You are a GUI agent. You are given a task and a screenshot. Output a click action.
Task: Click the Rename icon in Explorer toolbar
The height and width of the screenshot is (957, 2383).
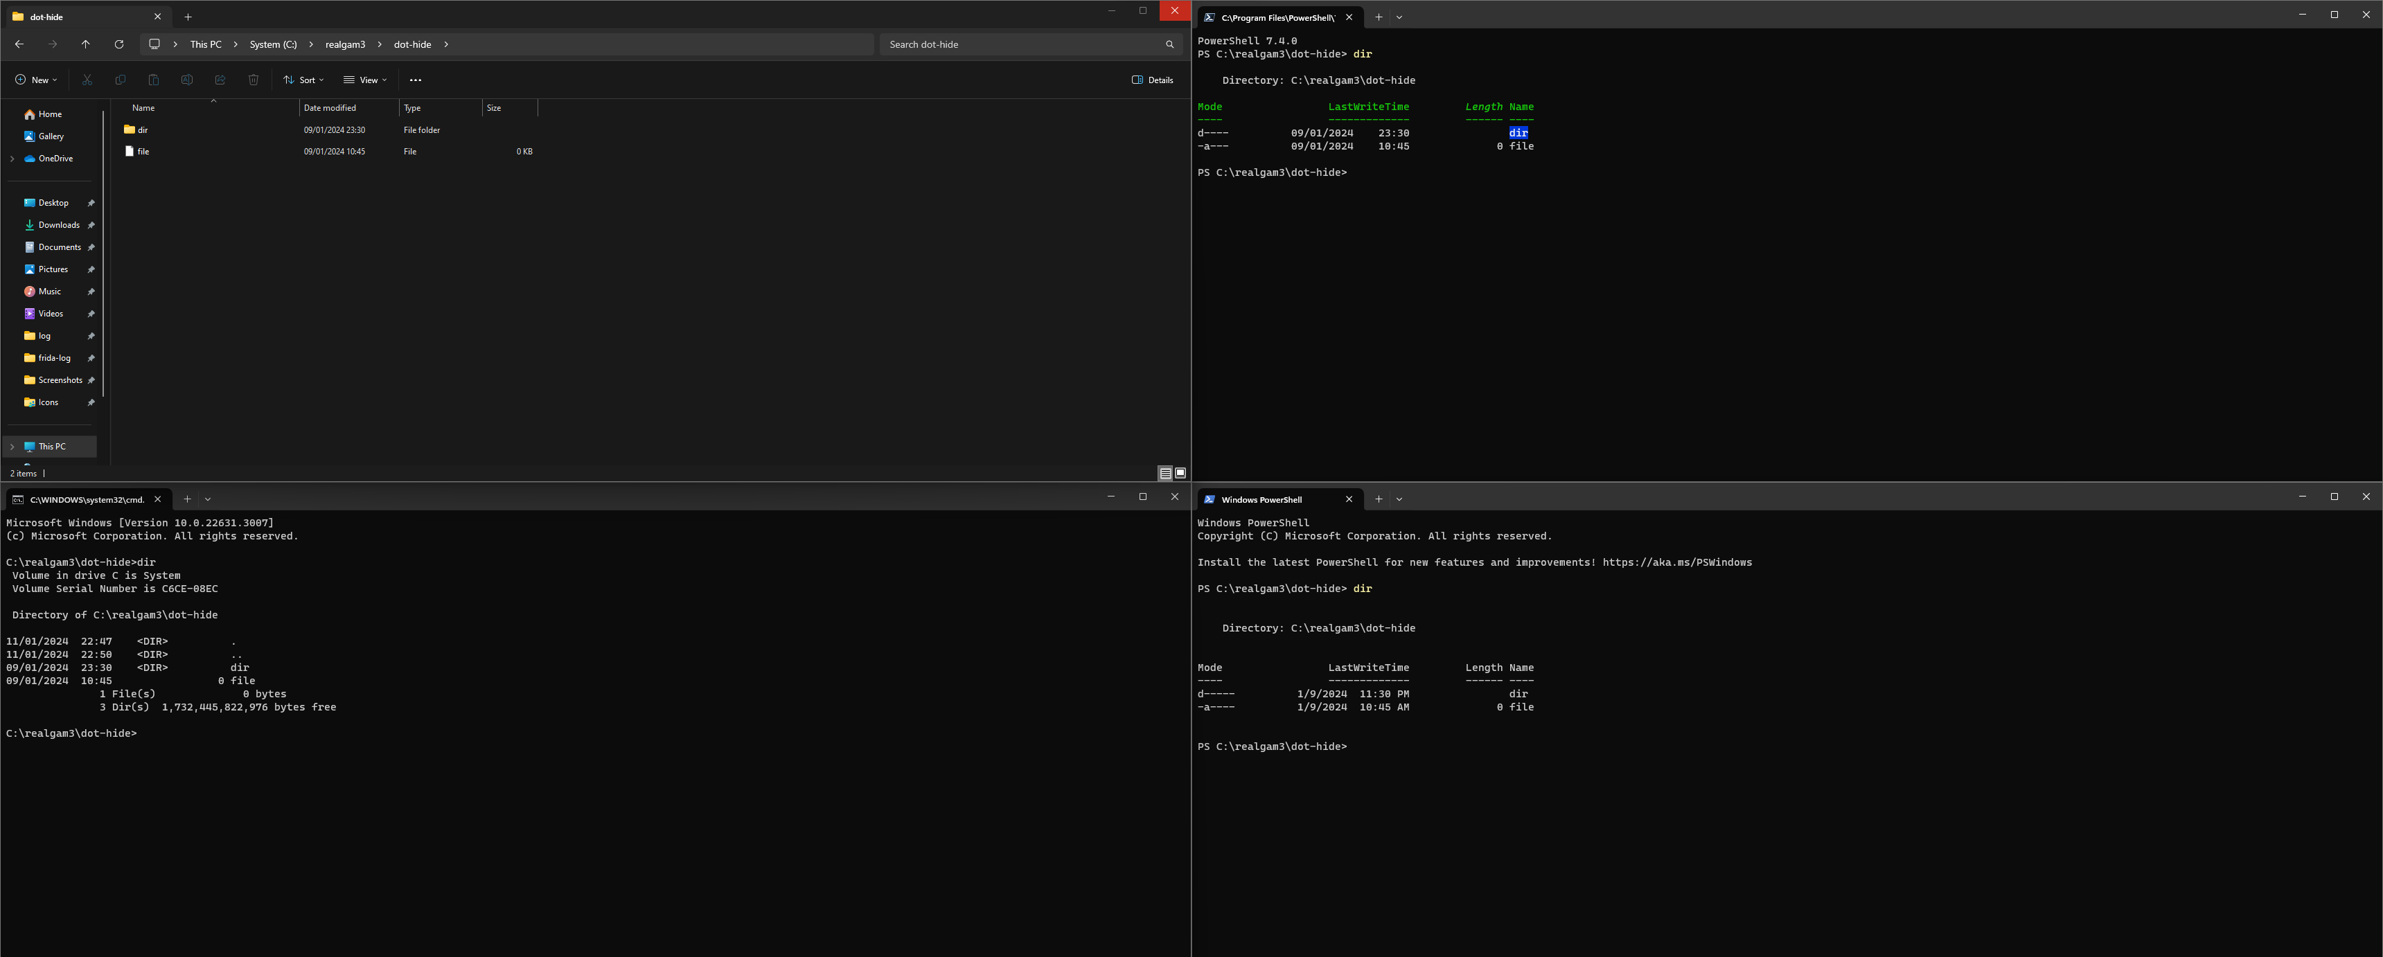pyautogui.click(x=187, y=80)
